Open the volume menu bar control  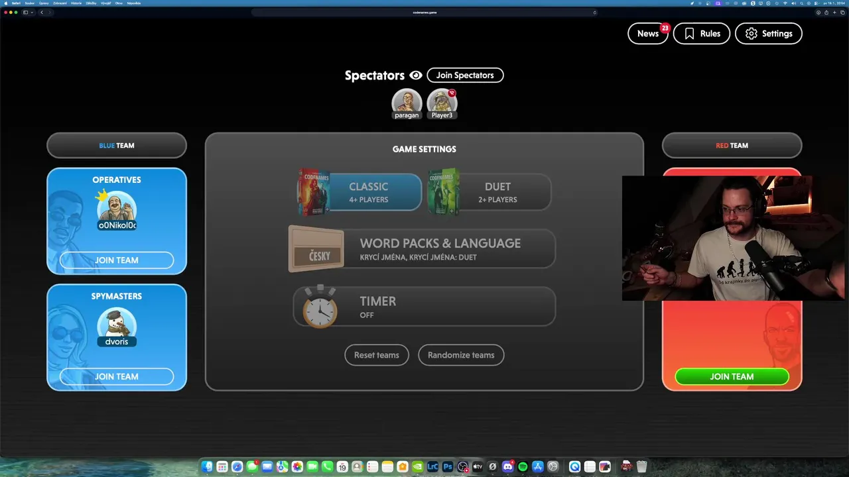[x=793, y=3]
